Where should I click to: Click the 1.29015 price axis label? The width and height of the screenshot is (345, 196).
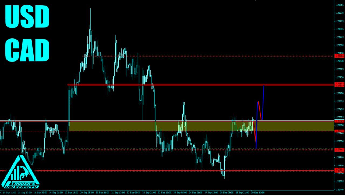pyautogui.click(x=340, y=5)
